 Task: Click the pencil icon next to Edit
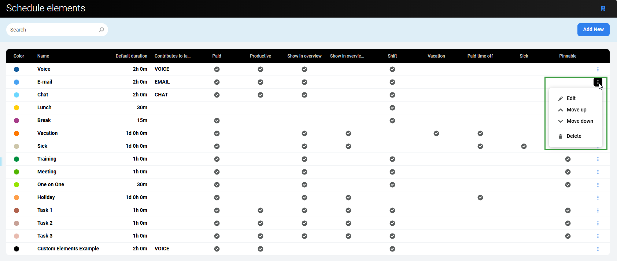560,99
